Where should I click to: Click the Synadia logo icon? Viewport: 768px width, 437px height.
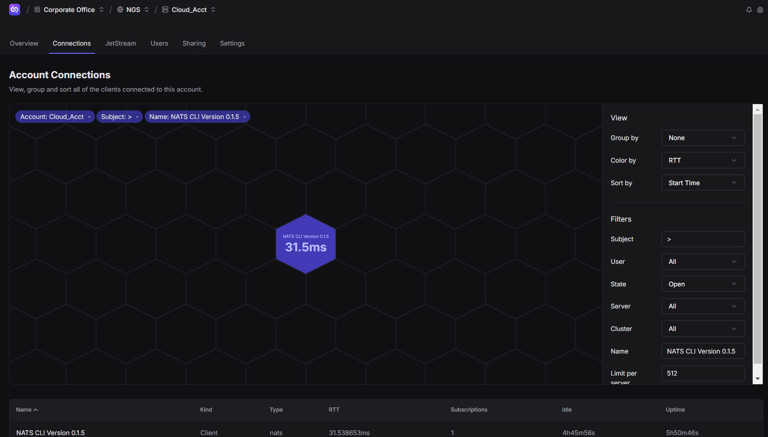pyautogui.click(x=14, y=10)
